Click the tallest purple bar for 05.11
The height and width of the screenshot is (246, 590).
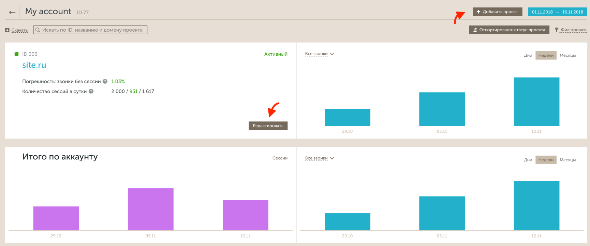pyautogui.click(x=150, y=209)
